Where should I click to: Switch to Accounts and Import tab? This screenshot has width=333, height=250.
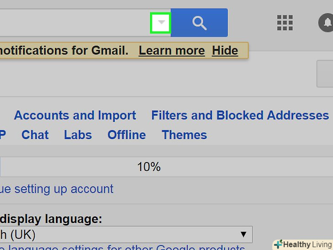pyautogui.click(x=75, y=115)
